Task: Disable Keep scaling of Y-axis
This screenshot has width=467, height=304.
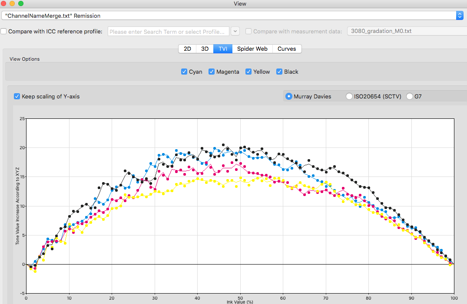Action: pyautogui.click(x=17, y=96)
